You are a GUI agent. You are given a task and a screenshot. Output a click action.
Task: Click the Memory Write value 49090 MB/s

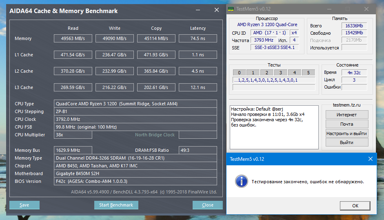click(115, 38)
